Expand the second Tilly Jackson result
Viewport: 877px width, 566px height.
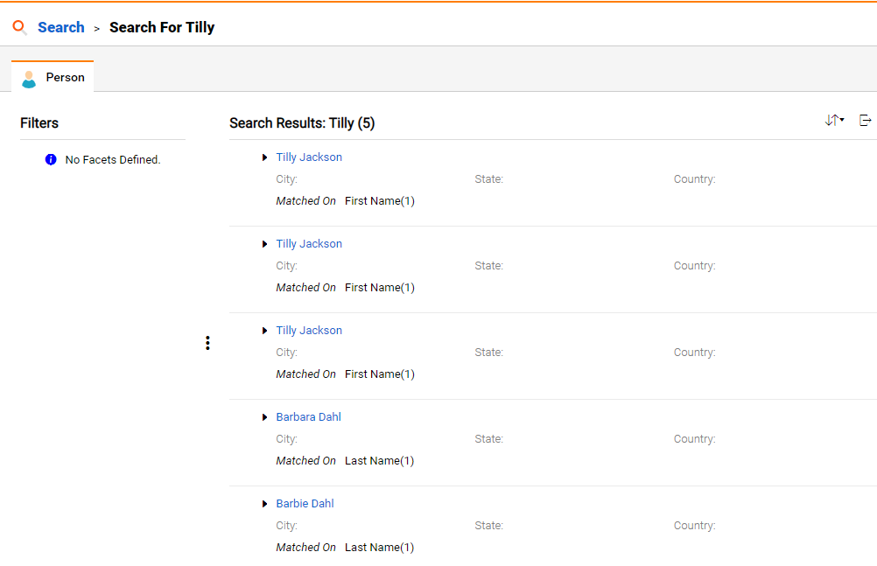pos(264,244)
